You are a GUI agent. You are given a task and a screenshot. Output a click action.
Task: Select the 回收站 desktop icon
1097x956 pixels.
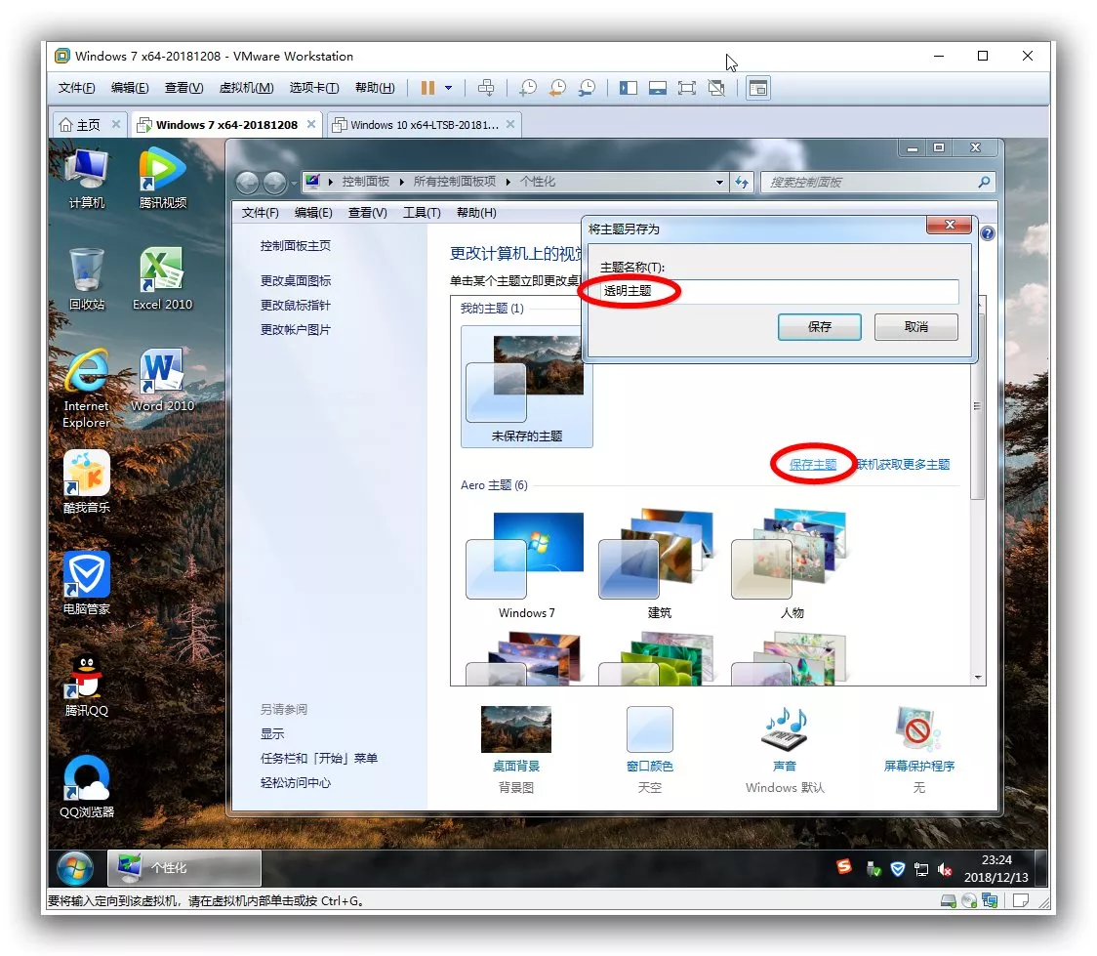pyautogui.click(x=87, y=279)
